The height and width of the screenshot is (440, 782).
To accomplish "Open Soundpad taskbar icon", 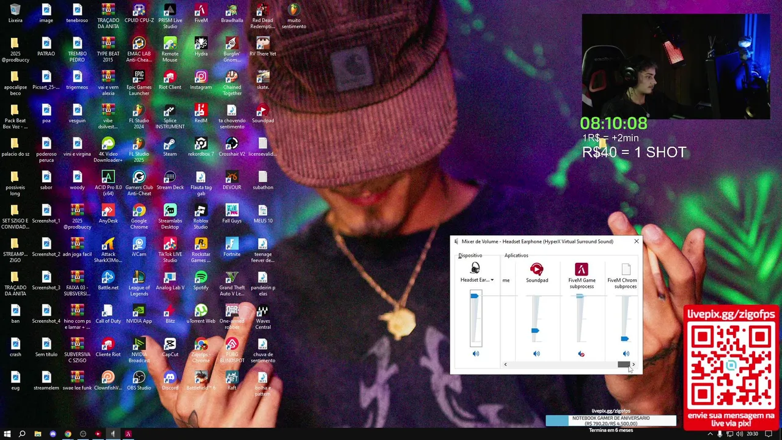I will (x=98, y=434).
